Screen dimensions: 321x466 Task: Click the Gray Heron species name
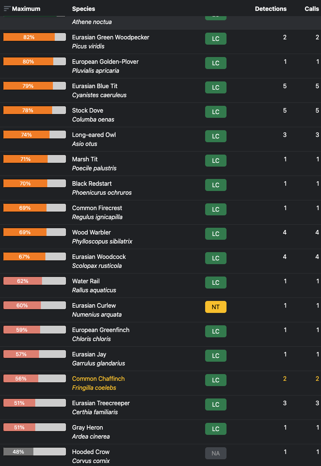pos(87,427)
